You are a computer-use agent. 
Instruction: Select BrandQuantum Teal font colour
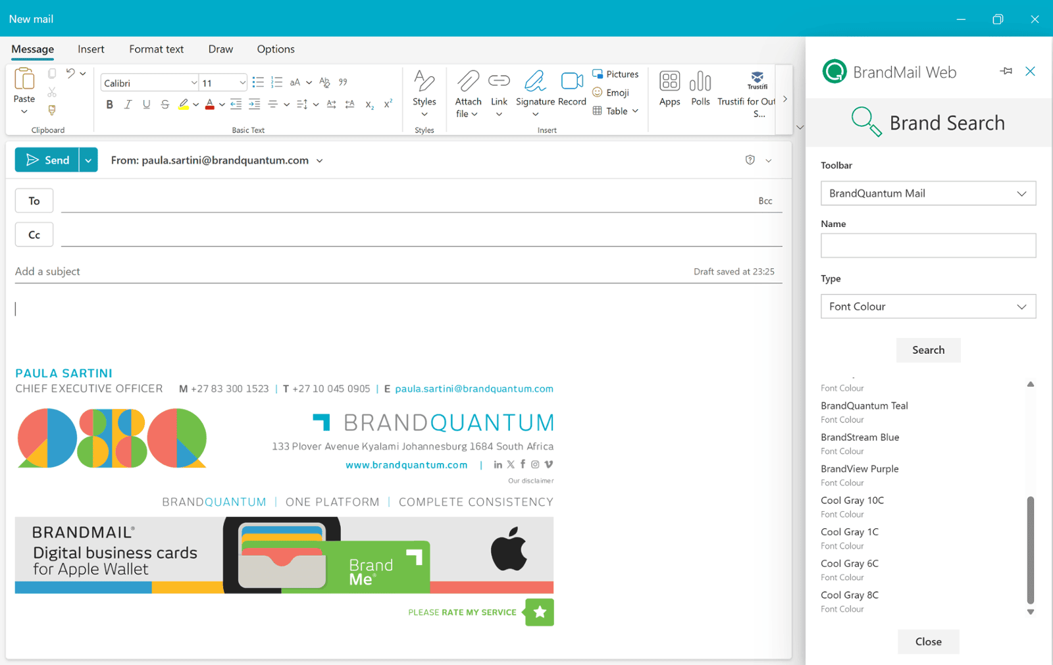(864, 406)
